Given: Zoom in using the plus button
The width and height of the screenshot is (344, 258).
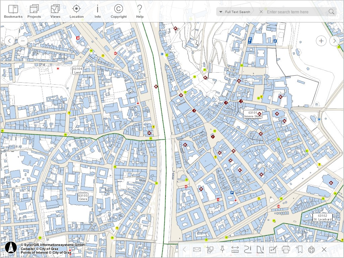Looking at the screenshot, I should [321, 40].
